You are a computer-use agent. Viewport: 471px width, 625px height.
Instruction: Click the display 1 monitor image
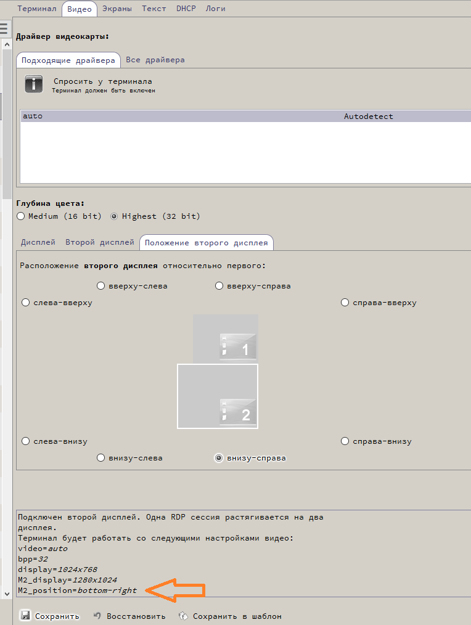tap(226, 338)
